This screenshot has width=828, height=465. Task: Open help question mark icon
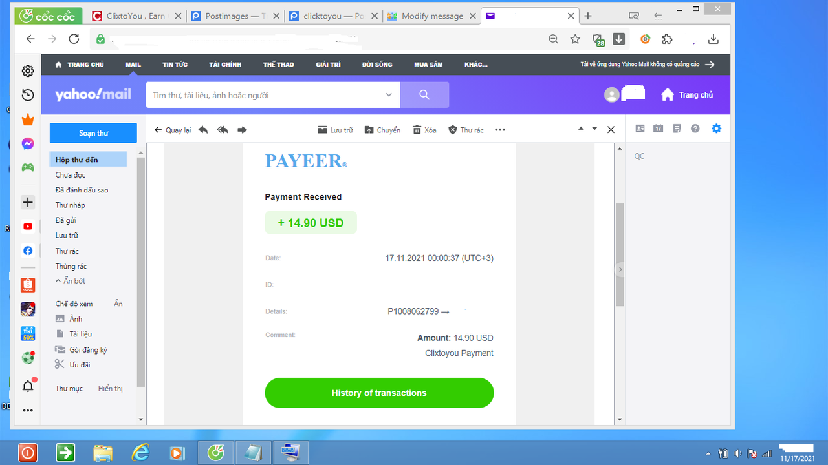point(695,129)
